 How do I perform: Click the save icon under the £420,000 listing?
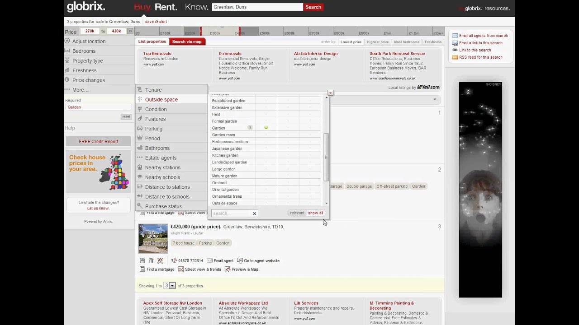click(x=142, y=261)
